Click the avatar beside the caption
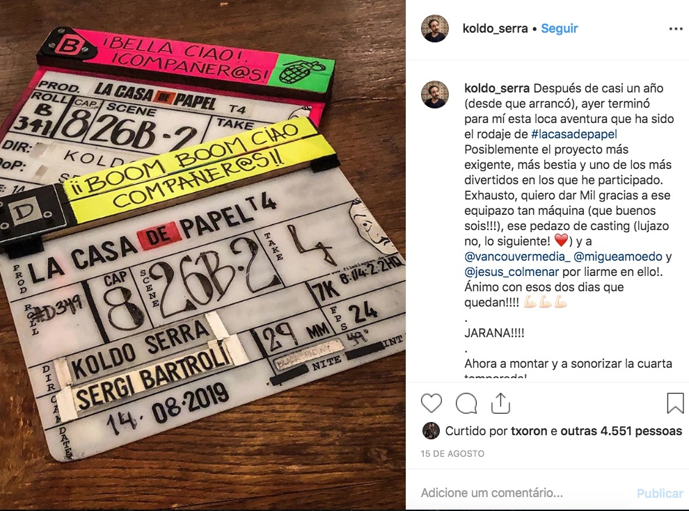The height and width of the screenshot is (511, 689). point(435,95)
